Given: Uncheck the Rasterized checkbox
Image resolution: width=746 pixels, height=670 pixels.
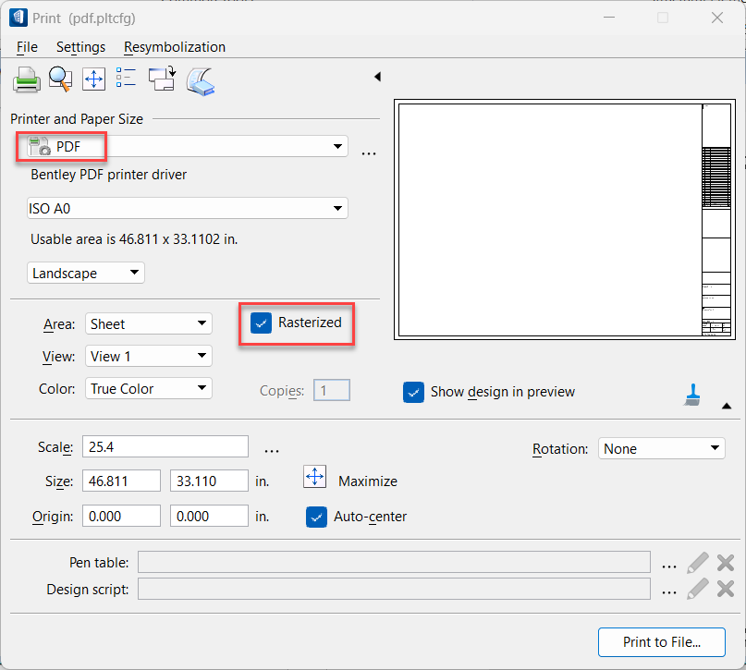Looking at the screenshot, I should (262, 323).
